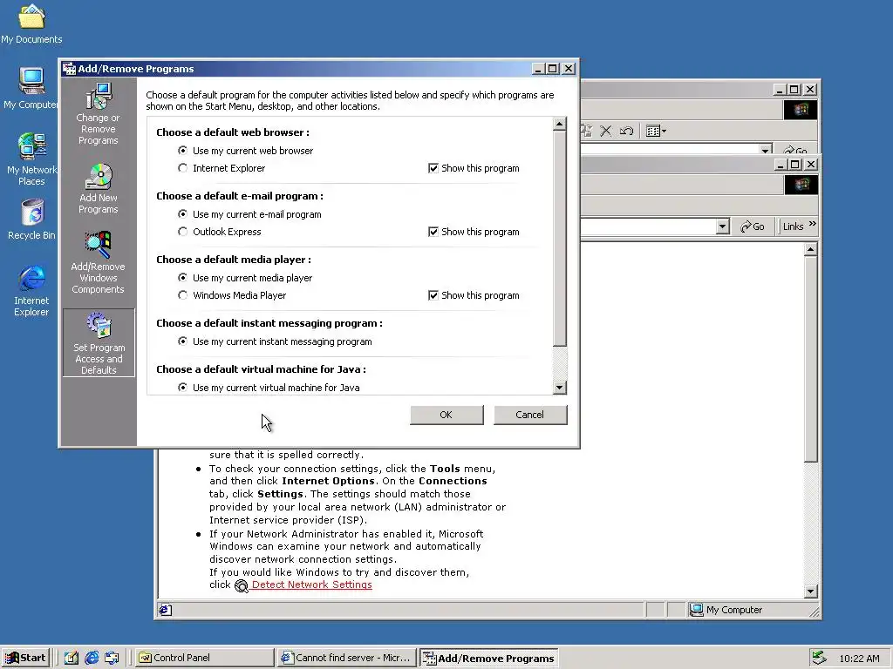This screenshot has height=669, width=893.
Task: Open My Documents desktop icon
Action: (31, 24)
